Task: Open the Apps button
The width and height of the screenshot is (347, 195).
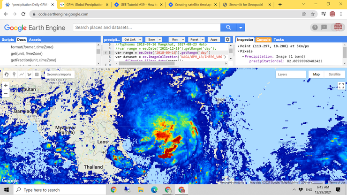Action: click(213, 40)
